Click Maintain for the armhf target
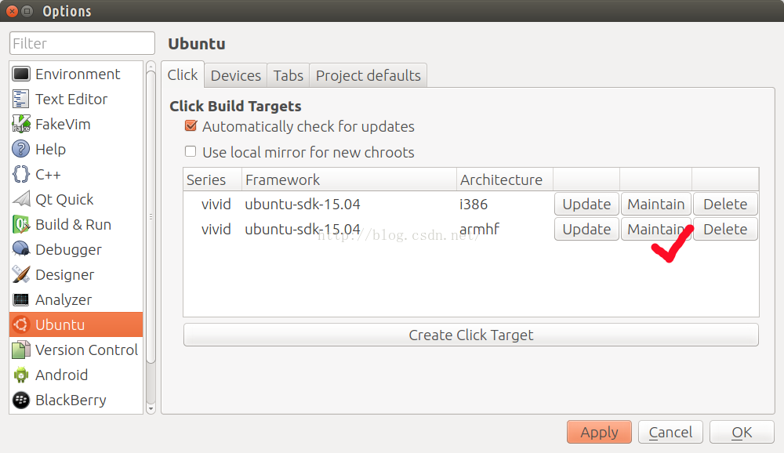 point(656,229)
